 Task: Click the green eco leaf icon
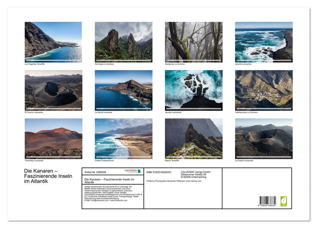click(284, 201)
